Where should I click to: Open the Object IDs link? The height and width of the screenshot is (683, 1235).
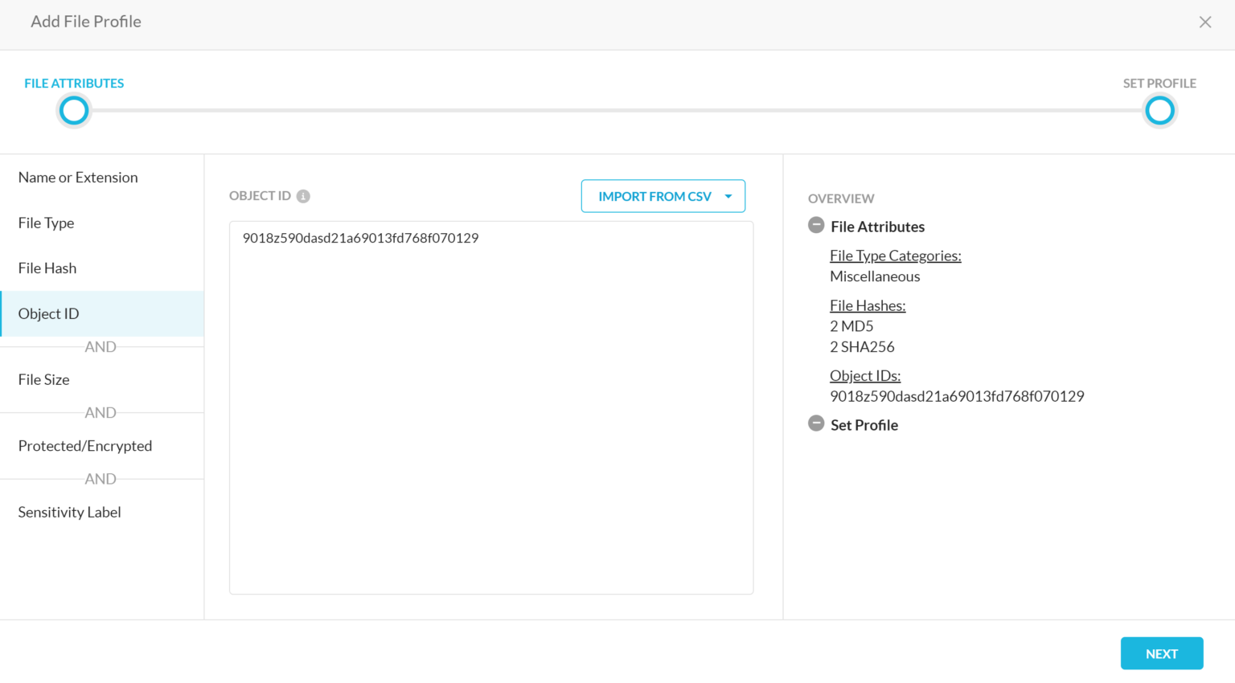[865, 375]
